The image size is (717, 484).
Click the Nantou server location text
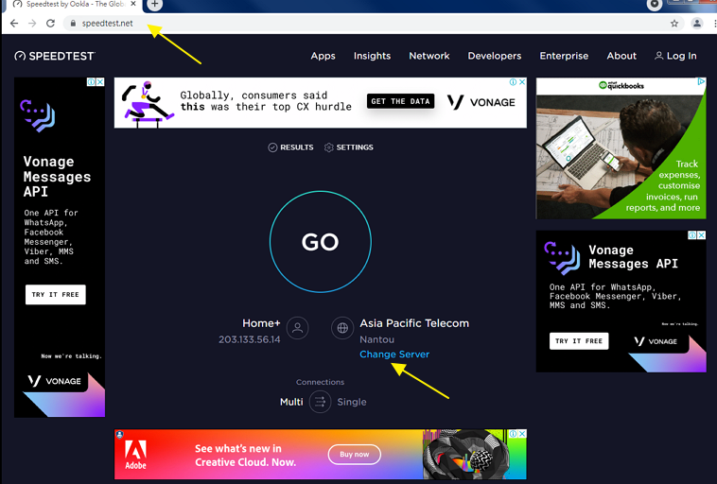point(376,339)
